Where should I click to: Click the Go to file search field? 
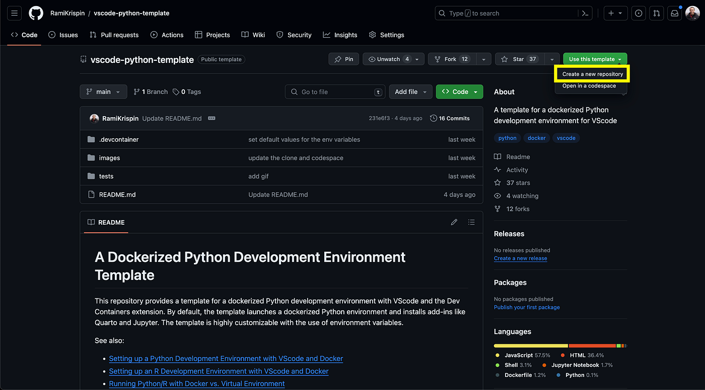pos(335,92)
